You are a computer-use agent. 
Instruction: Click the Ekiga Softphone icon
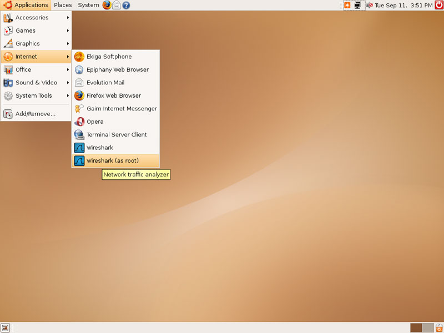coord(79,57)
